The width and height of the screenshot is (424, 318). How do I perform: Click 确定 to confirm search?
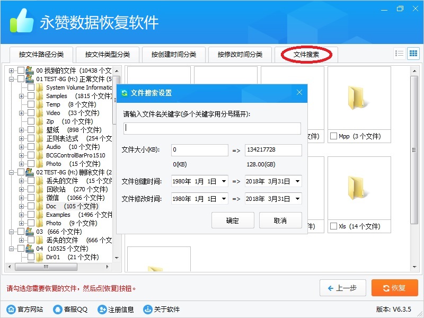click(x=232, y=220)
